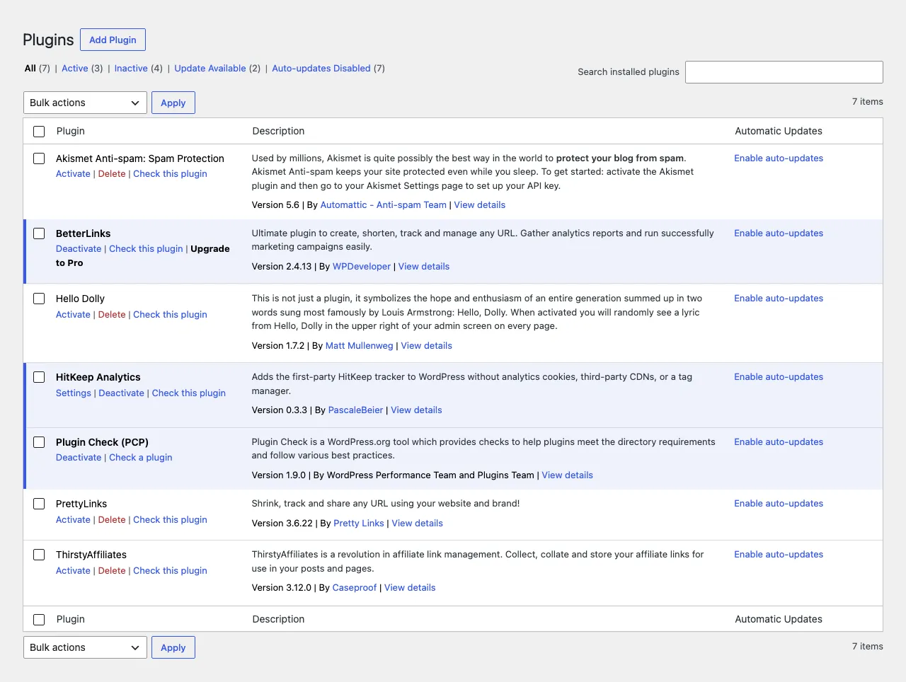Filter by Inactive plugins
Screen dimensions: 906x682
click(x=131, y=69)
